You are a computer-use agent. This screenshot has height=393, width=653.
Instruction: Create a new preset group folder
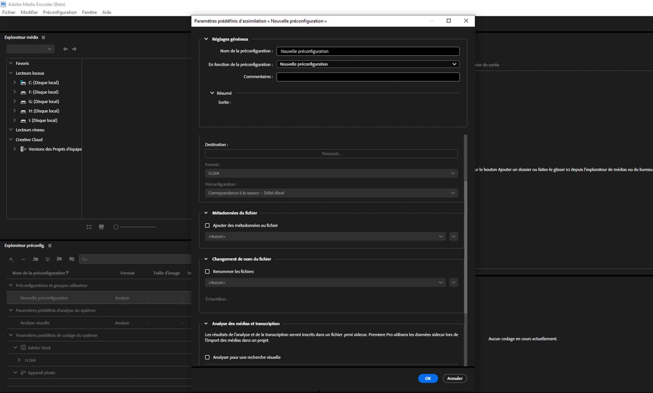(35, 259)
